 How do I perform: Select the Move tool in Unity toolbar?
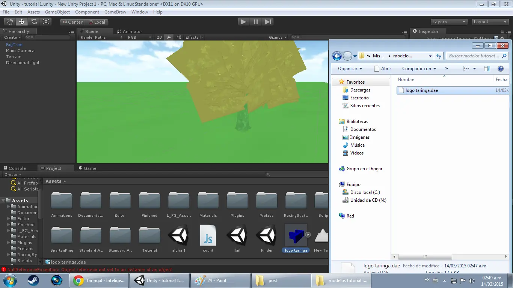click(22, 22)
